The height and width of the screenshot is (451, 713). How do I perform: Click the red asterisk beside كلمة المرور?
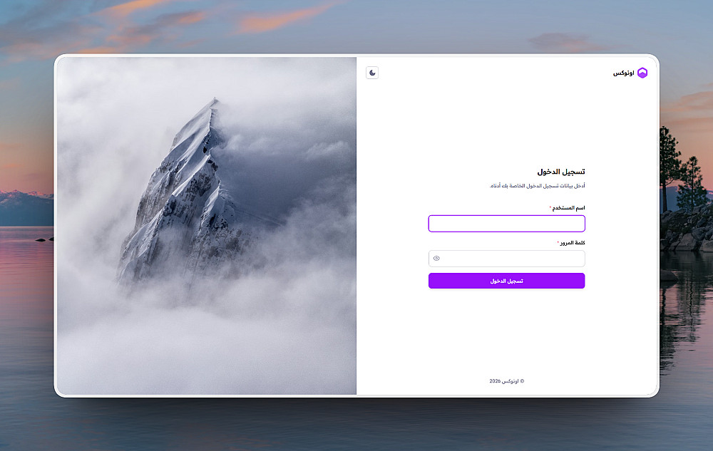pyautogui.click(x=558, y=242)
